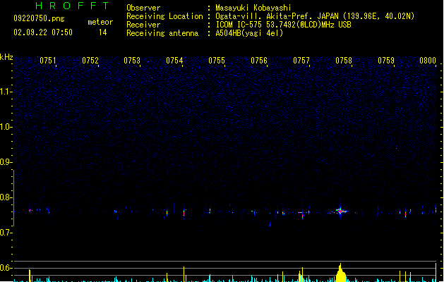Click the 0753 time marker
The width and height of the screenshot is (444, 282).
point(132,61)
